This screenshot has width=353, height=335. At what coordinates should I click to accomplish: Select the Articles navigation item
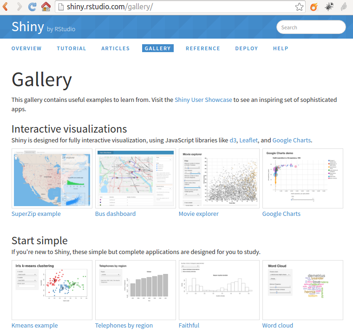(x=116, y=48)
